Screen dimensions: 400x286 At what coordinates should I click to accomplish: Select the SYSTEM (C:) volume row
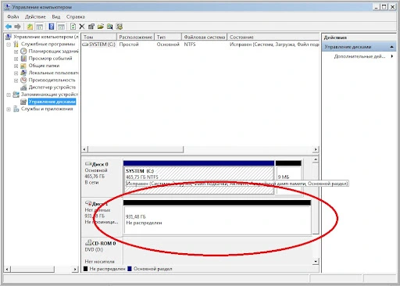pyautogui.click(x=200, y=45)
